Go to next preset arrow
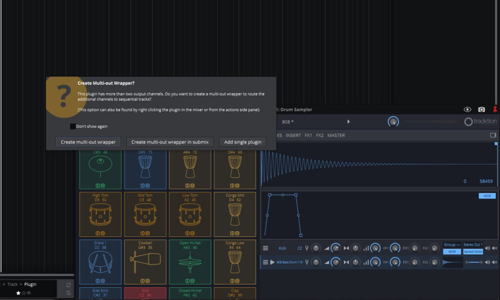 coord(349,121)
